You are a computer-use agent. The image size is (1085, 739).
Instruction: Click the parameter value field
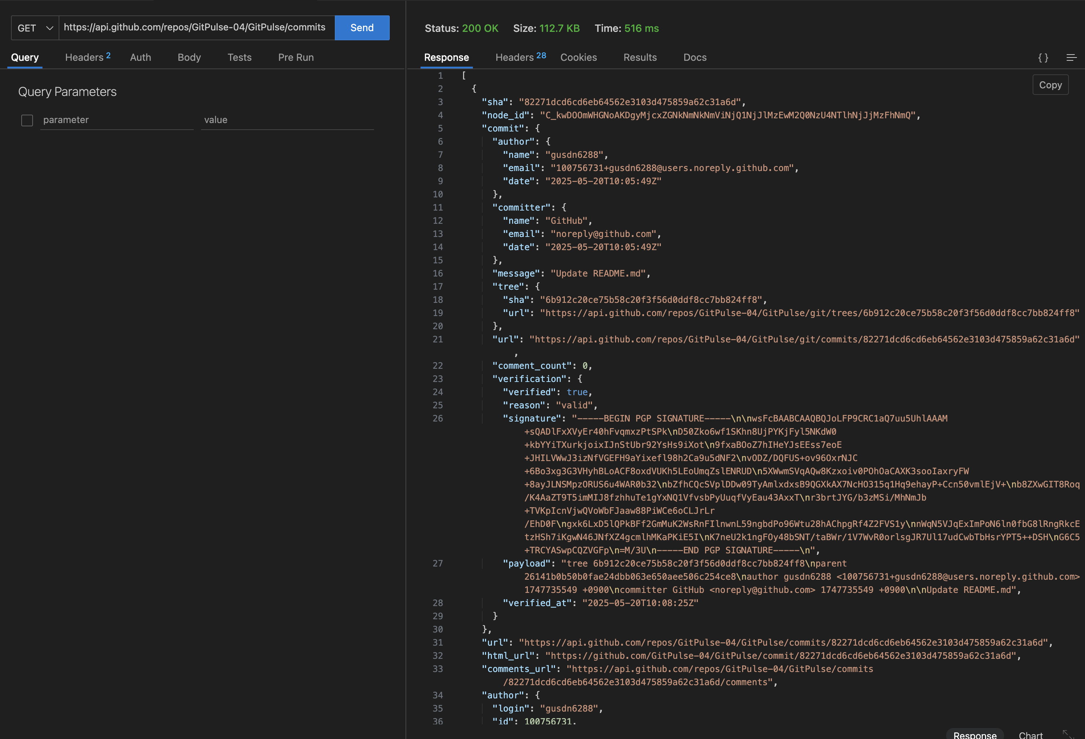click(x=288, y=120)
